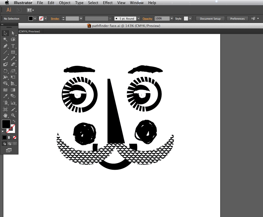The height and width of the screenshot is (217, 263).
Task: Select the Pen tool
Action: (x=5, y=46)
